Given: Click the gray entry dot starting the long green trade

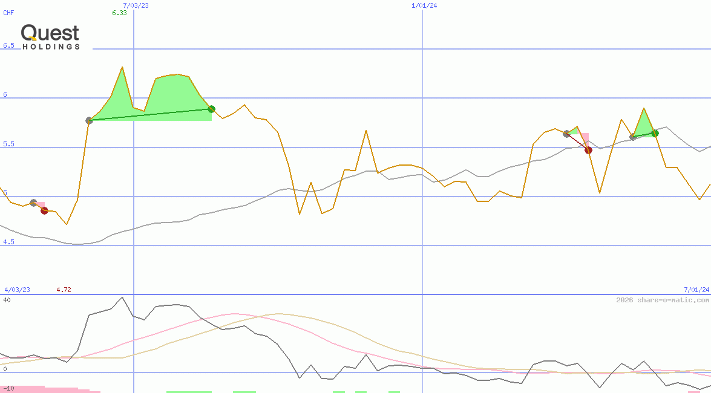Looking at the screenshot, I should point(89,121).
